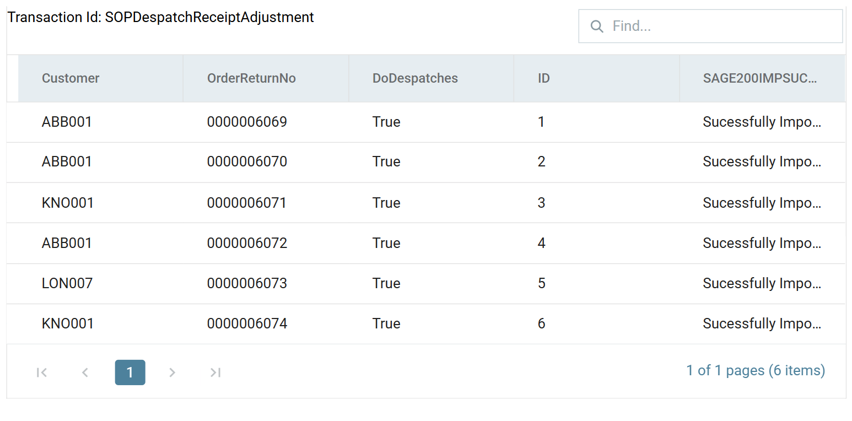This screenshot has width=852, height=421.
Task: Go to next page arrow icon
Action: [172, 373]
